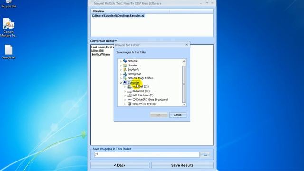Select Network Magic Folders label
304x171 pixels.
(141, 78)
